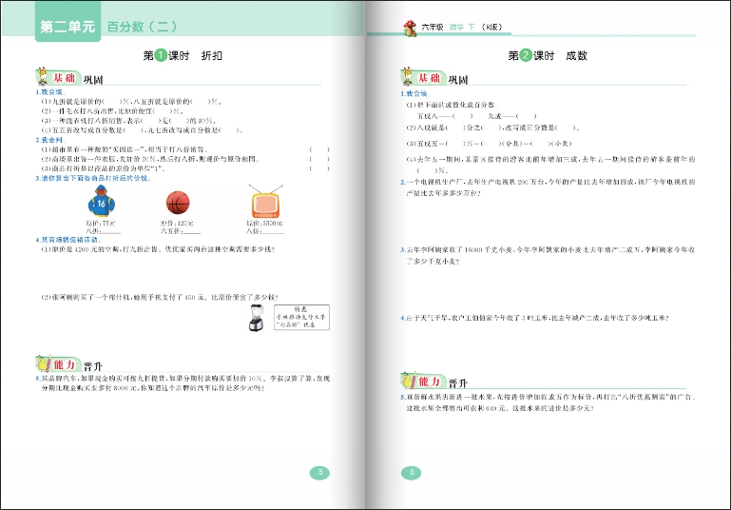Click the giraffe icon beside right page 基础 heading
731x510 pixels.
coord(407,77)
